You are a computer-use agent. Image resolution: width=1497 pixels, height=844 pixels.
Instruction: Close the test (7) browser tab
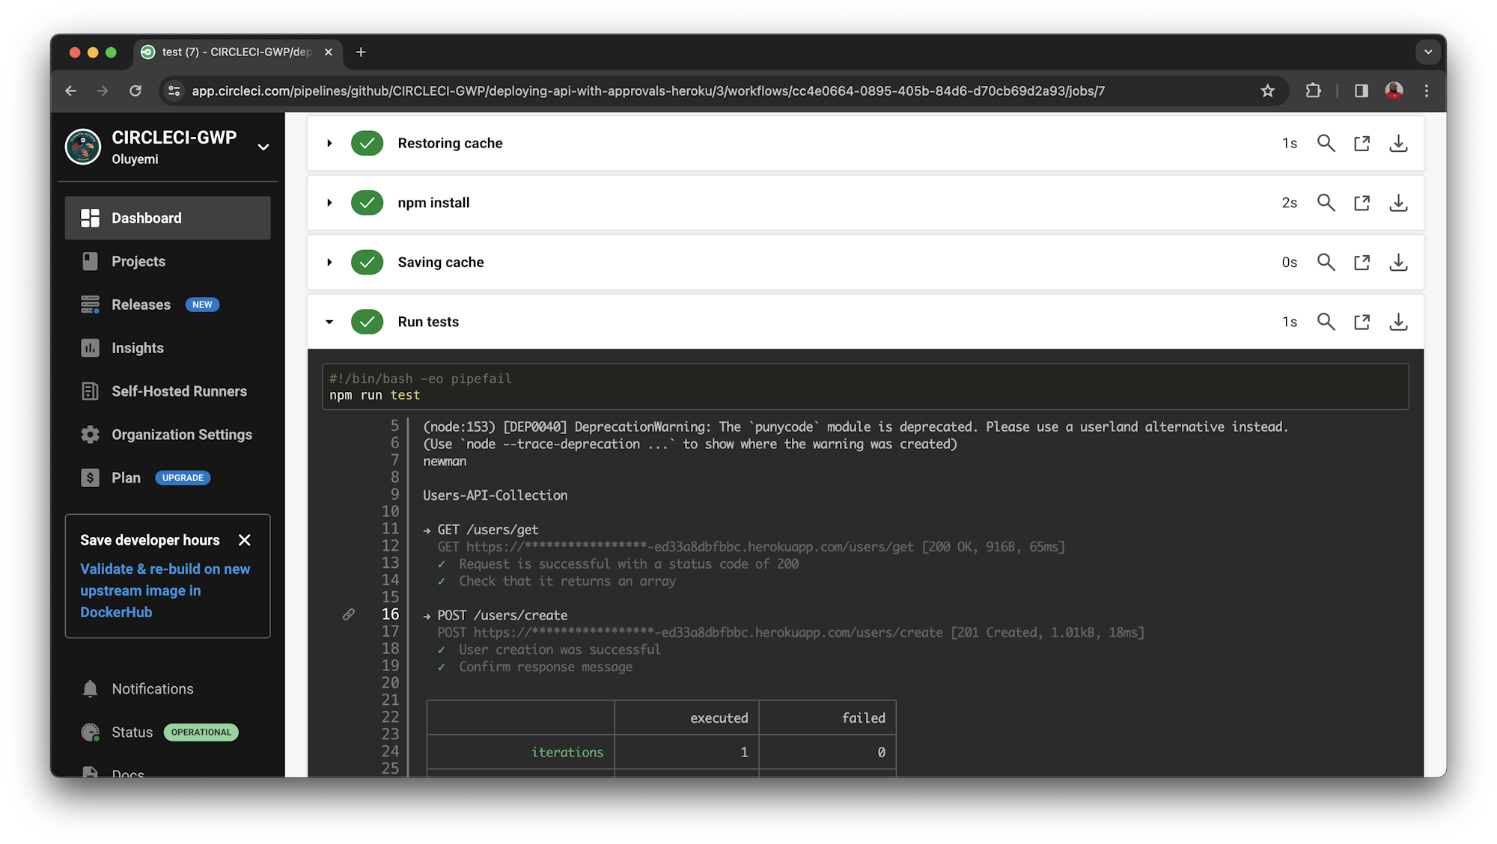(328, 52)
